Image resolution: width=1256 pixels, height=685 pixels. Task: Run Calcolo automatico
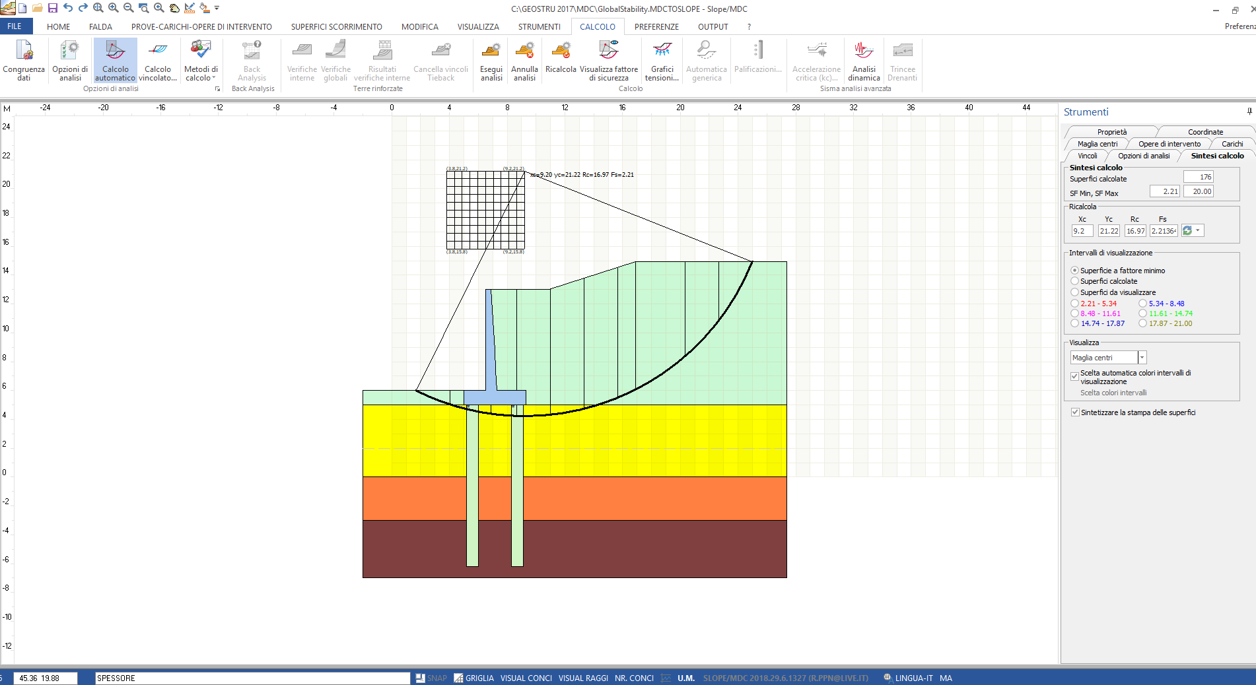115,61
